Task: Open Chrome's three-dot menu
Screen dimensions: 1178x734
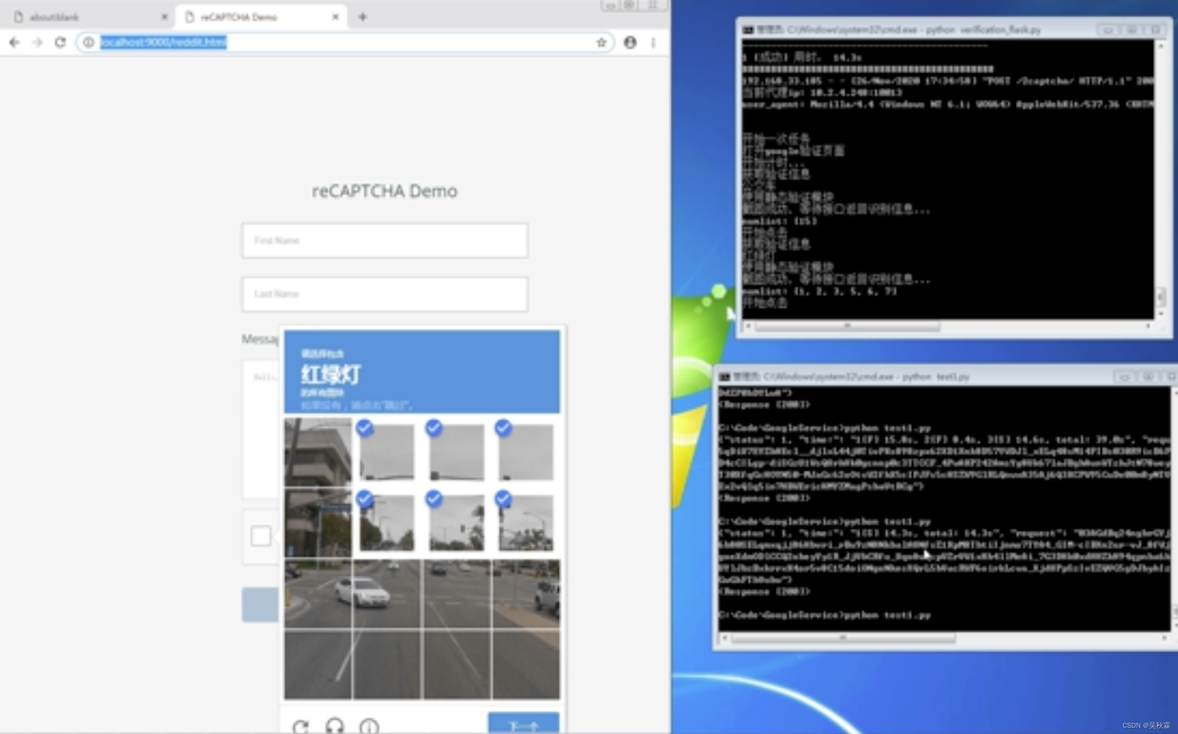Action: [653, 43]
